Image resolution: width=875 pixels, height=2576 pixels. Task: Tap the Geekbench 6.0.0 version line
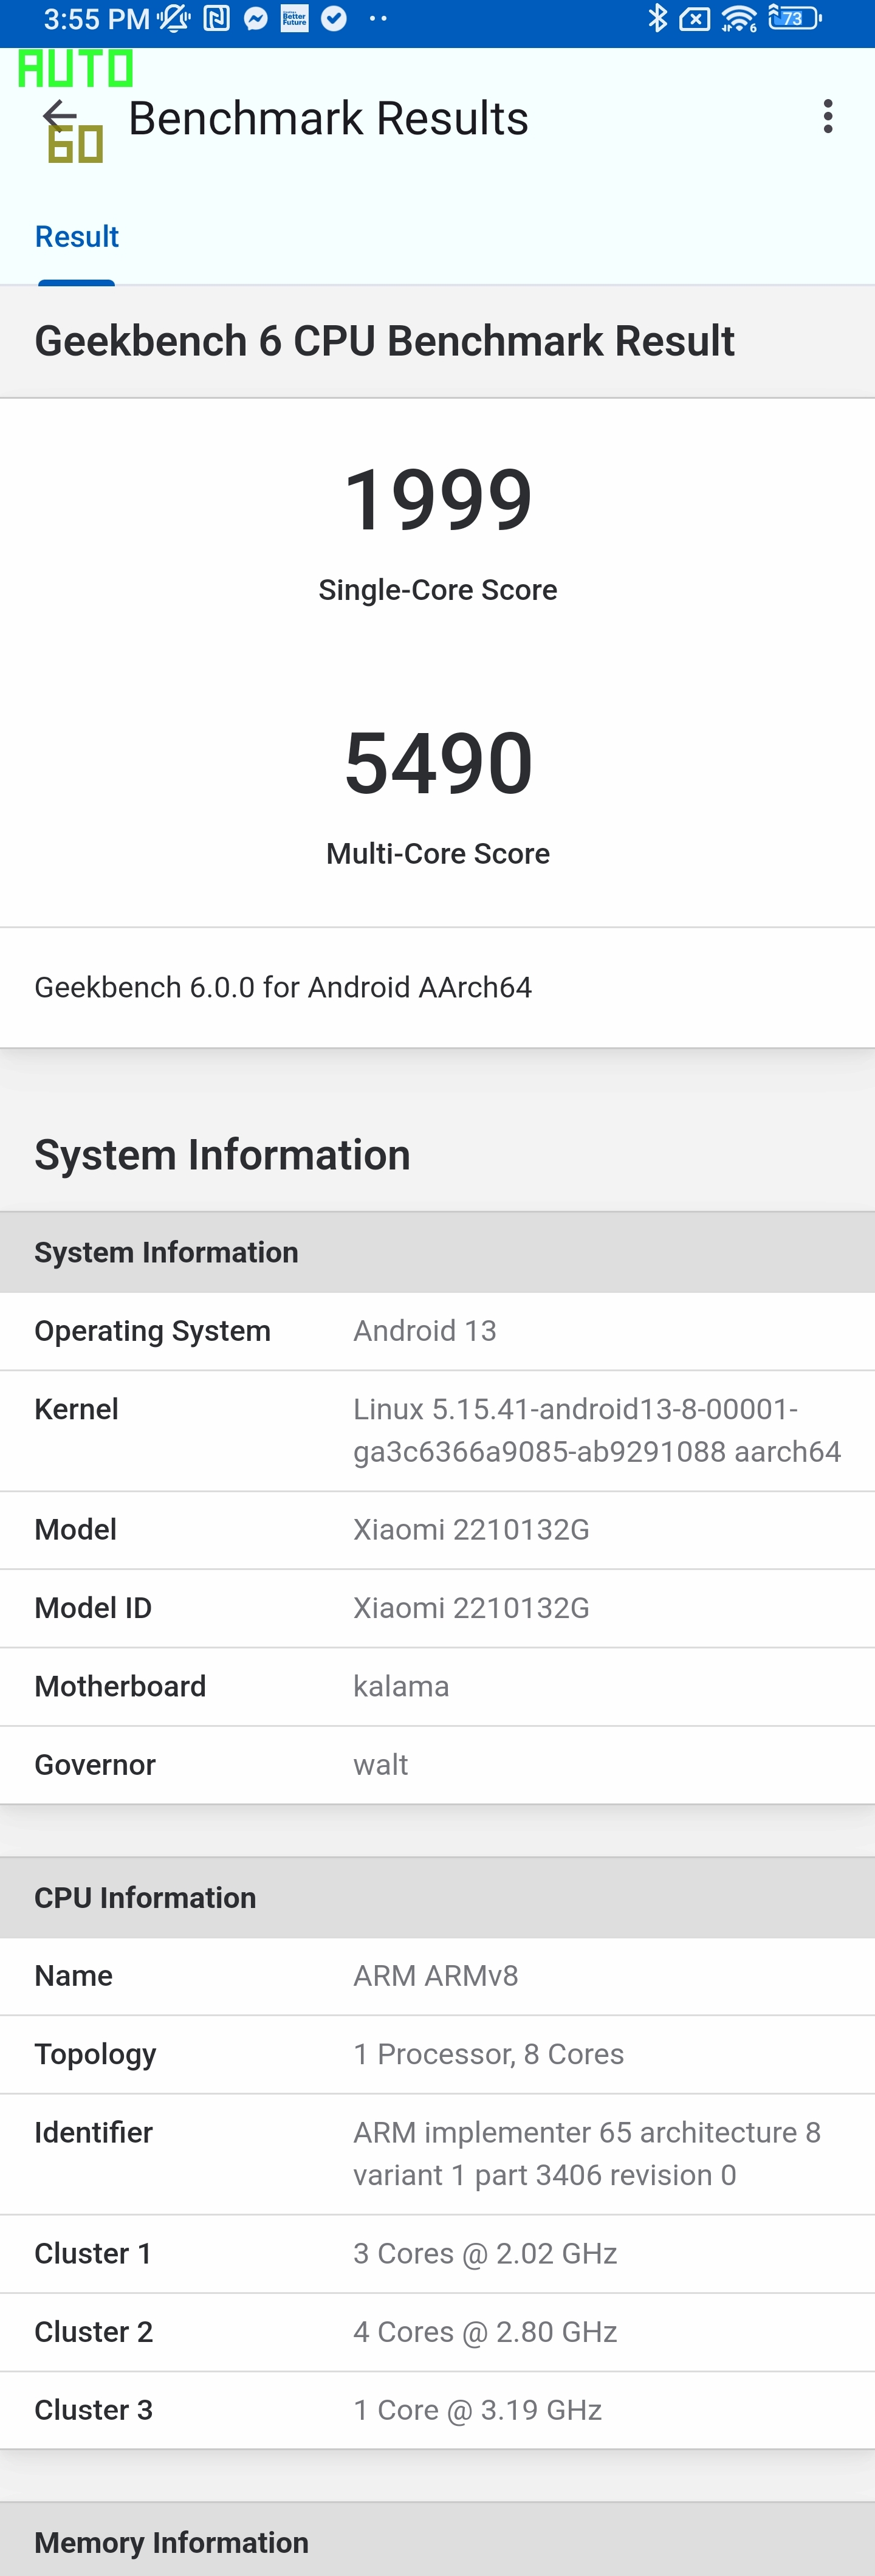pyautogui.click(x=283, y=987)
